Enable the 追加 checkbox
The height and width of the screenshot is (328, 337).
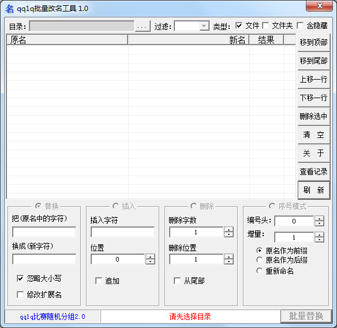99,281
